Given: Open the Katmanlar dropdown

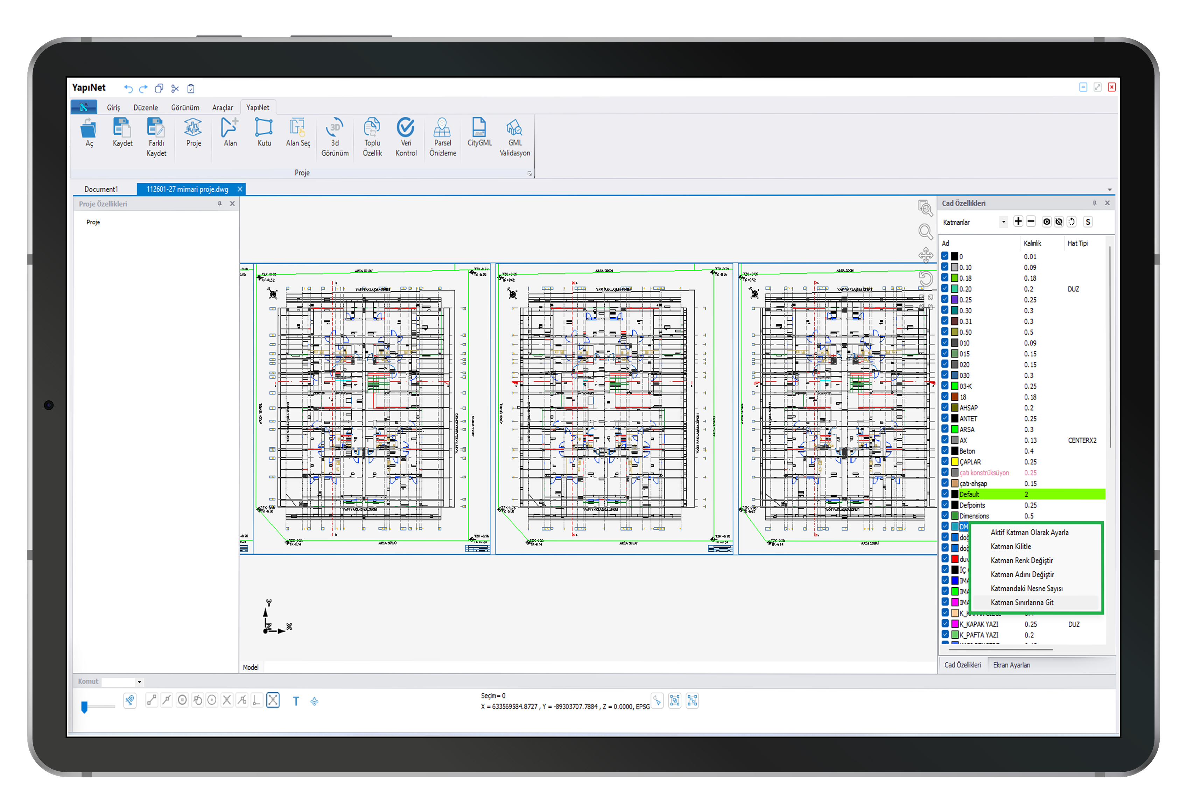Looking at the screenshot, I should point(1003,222).
